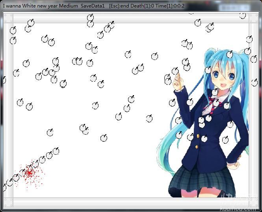
Task: Click the apple beside the girl's hip hand
Action: [x=225, y=140]
